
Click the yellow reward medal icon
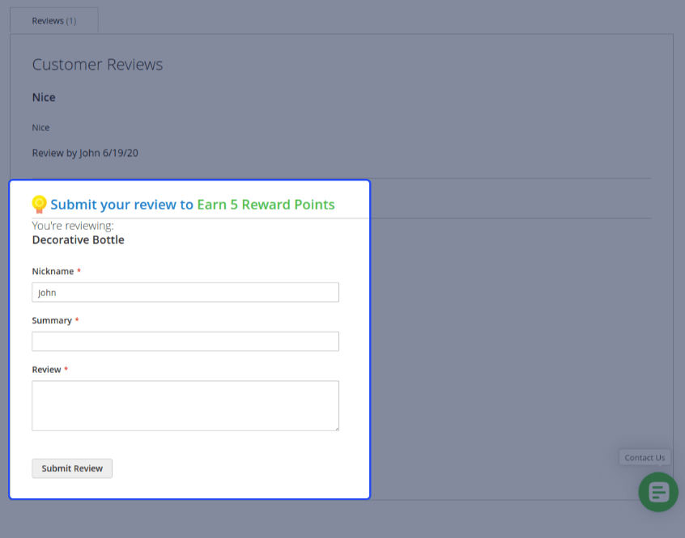39,204
